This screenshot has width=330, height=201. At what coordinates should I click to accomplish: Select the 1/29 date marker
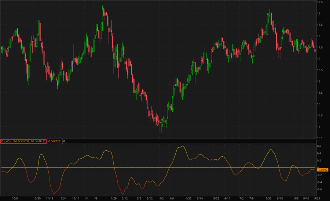click(113, 198)
